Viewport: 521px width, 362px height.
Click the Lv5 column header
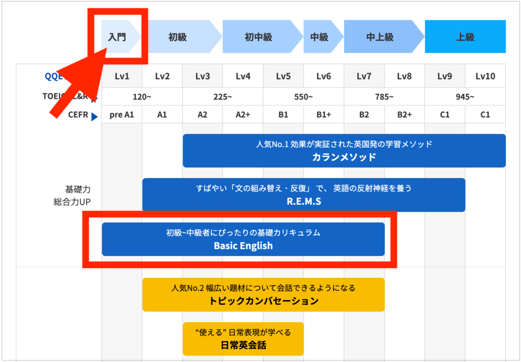click(x=283, y=76)
